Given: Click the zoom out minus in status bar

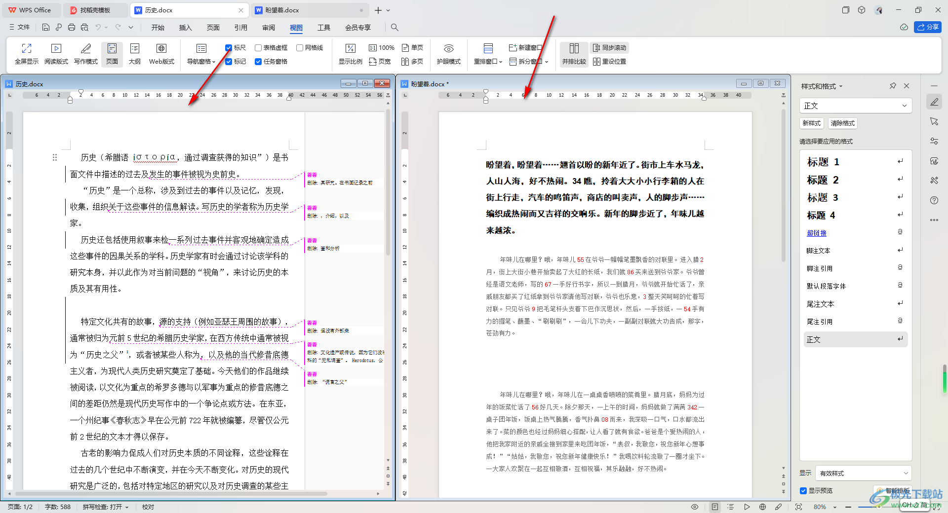Looking at the screenshot, I should (848, 507).
